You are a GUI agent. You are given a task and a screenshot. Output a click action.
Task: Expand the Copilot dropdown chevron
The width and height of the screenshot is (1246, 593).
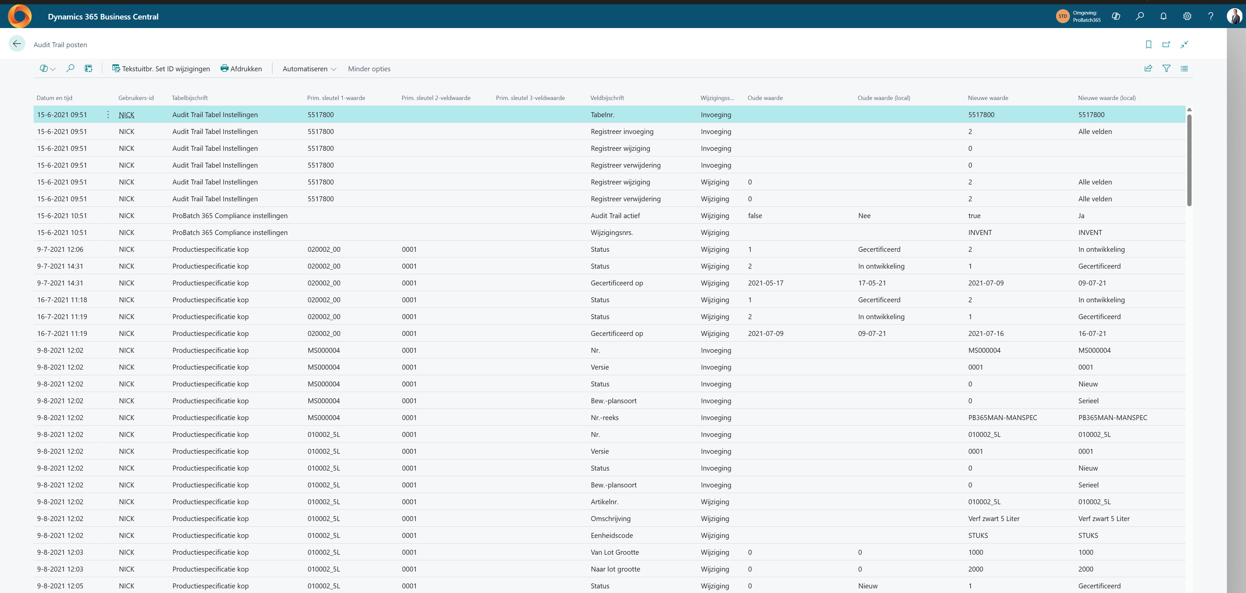click(53, 69)
